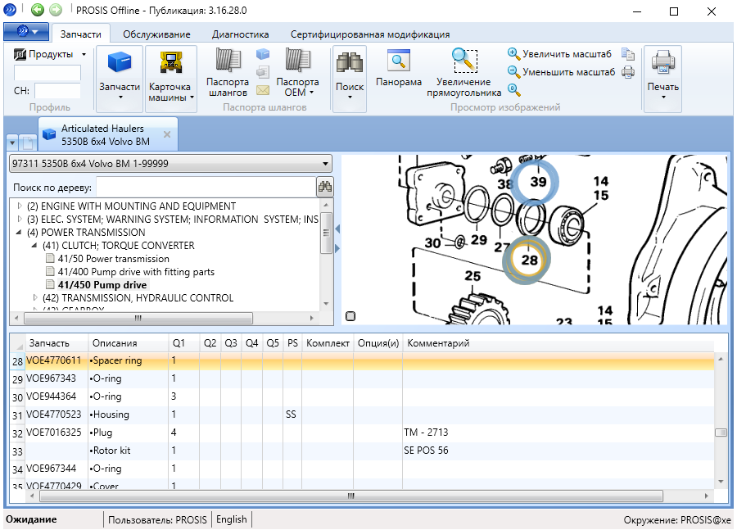Click callout 28 on the diagram
This screenshot has height=530, width=737.
[529, 260]
